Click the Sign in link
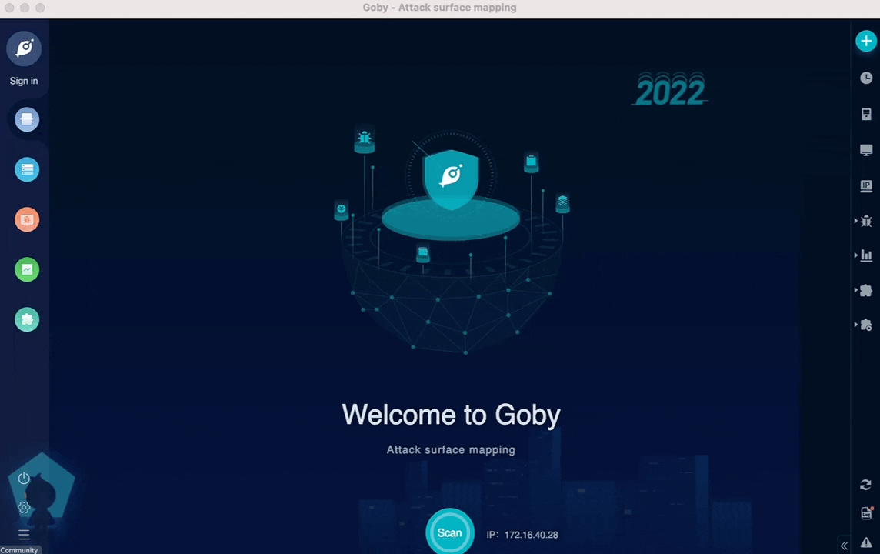The width and height of the screenshot is (880, 554). (x=24, y=81)
